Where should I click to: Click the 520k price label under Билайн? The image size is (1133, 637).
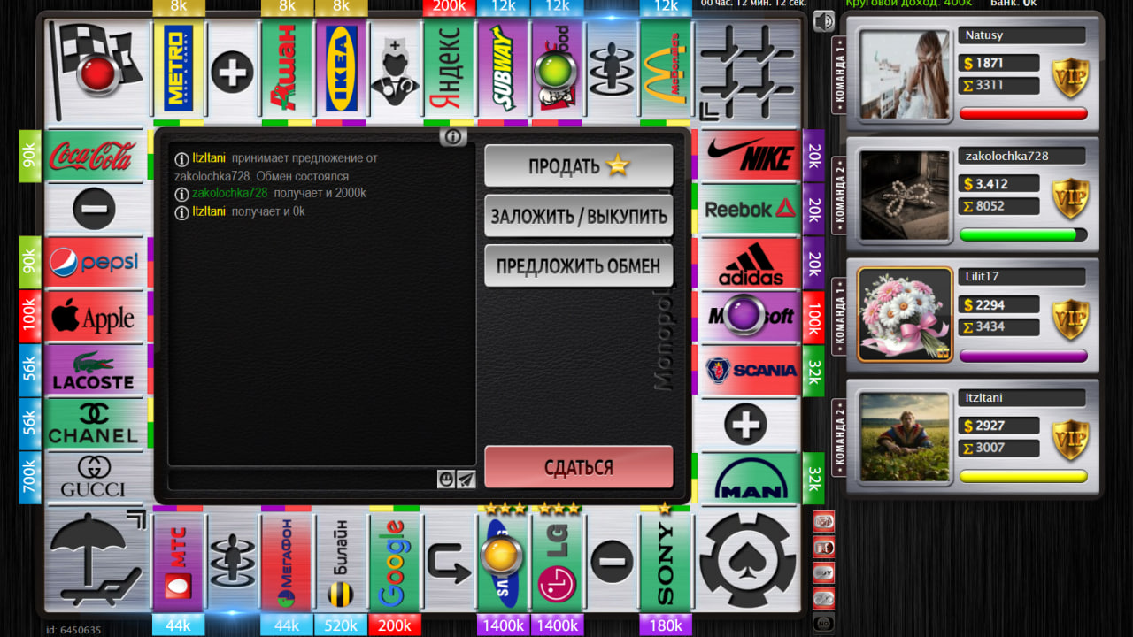click(x=341, y=625)
